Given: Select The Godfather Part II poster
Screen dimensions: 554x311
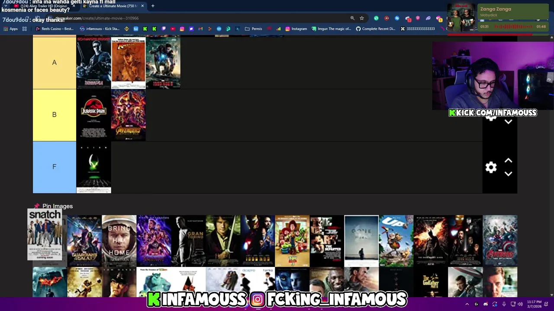Looking at the screenshot, I should click(x=431, y=282).
